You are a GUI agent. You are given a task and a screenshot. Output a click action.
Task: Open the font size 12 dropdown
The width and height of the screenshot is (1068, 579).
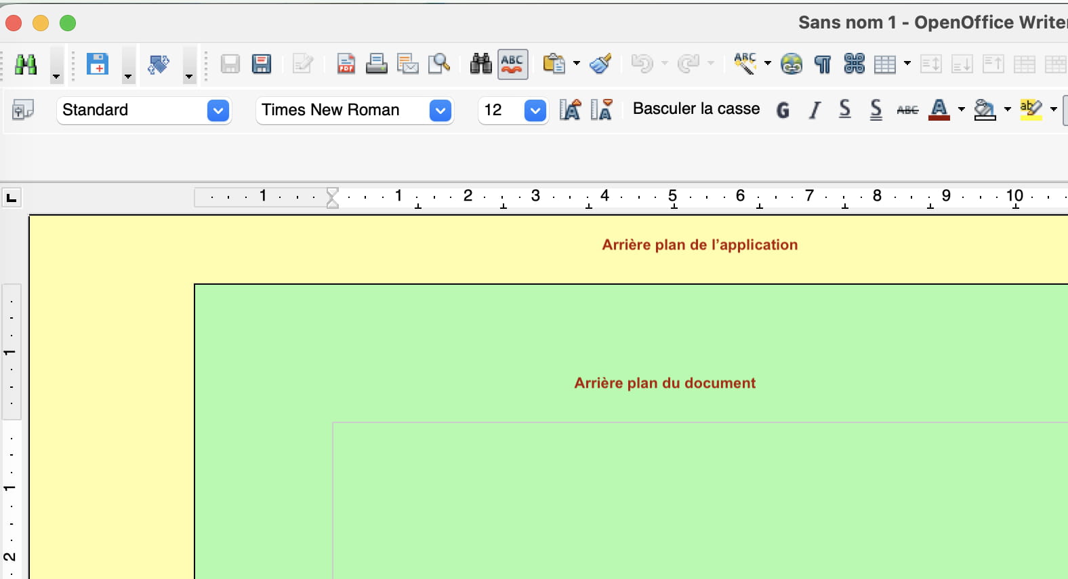click(x=535, y=111)
